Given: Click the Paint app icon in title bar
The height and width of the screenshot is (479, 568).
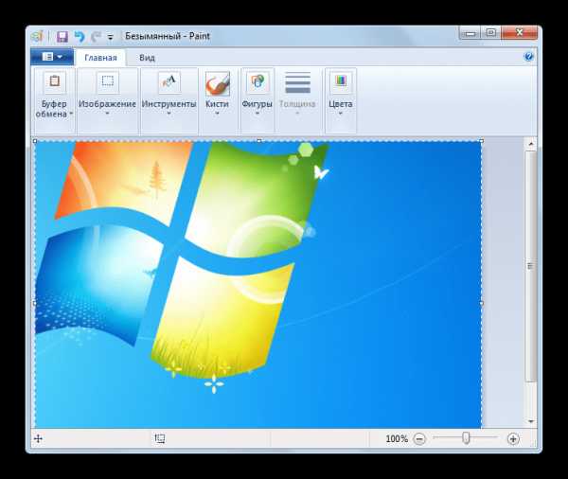Looking at the screenshot, I should (x=36, y=36).
